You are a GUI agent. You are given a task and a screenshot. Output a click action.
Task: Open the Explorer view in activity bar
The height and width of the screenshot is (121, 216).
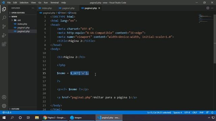click(x=4, y=9)
